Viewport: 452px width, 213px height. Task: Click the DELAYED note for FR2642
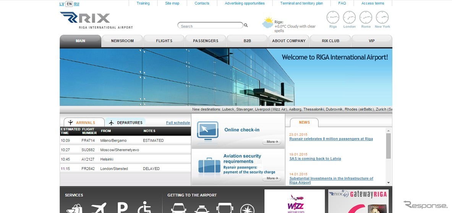tap(151, 169)
